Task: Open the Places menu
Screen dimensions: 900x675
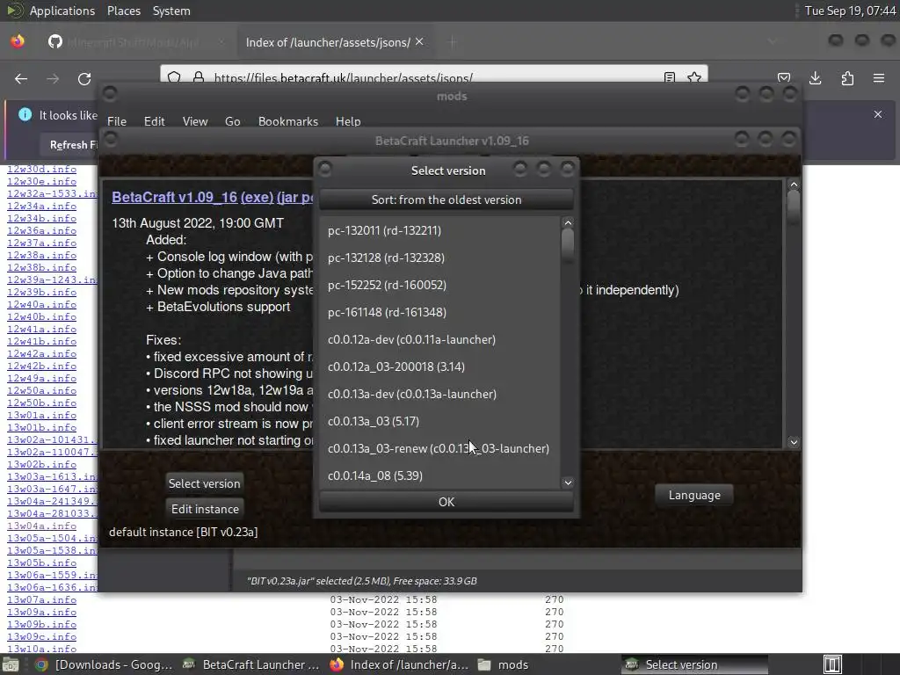Action: click(x=123, y=11)
